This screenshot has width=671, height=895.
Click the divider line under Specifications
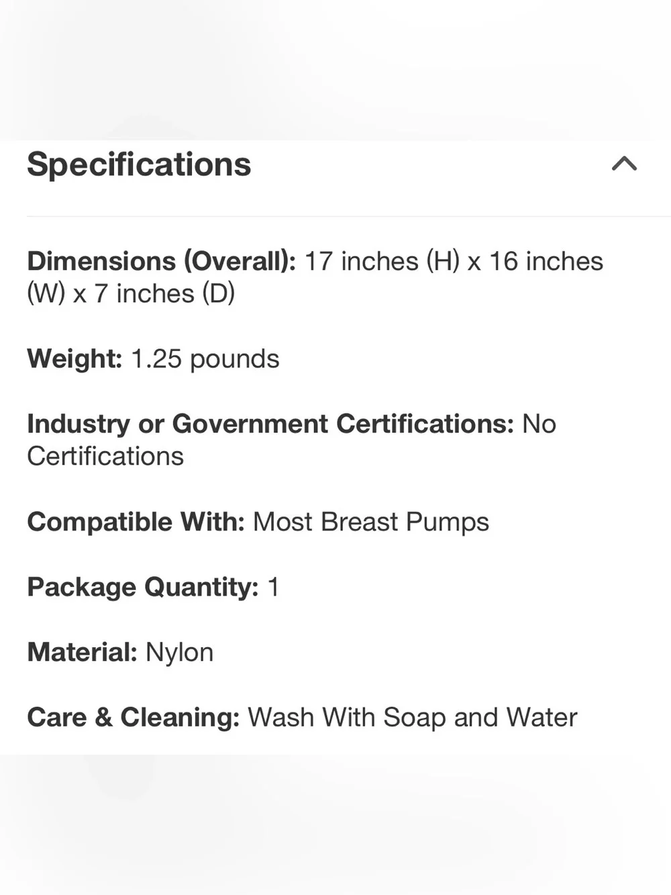(349, 216)
